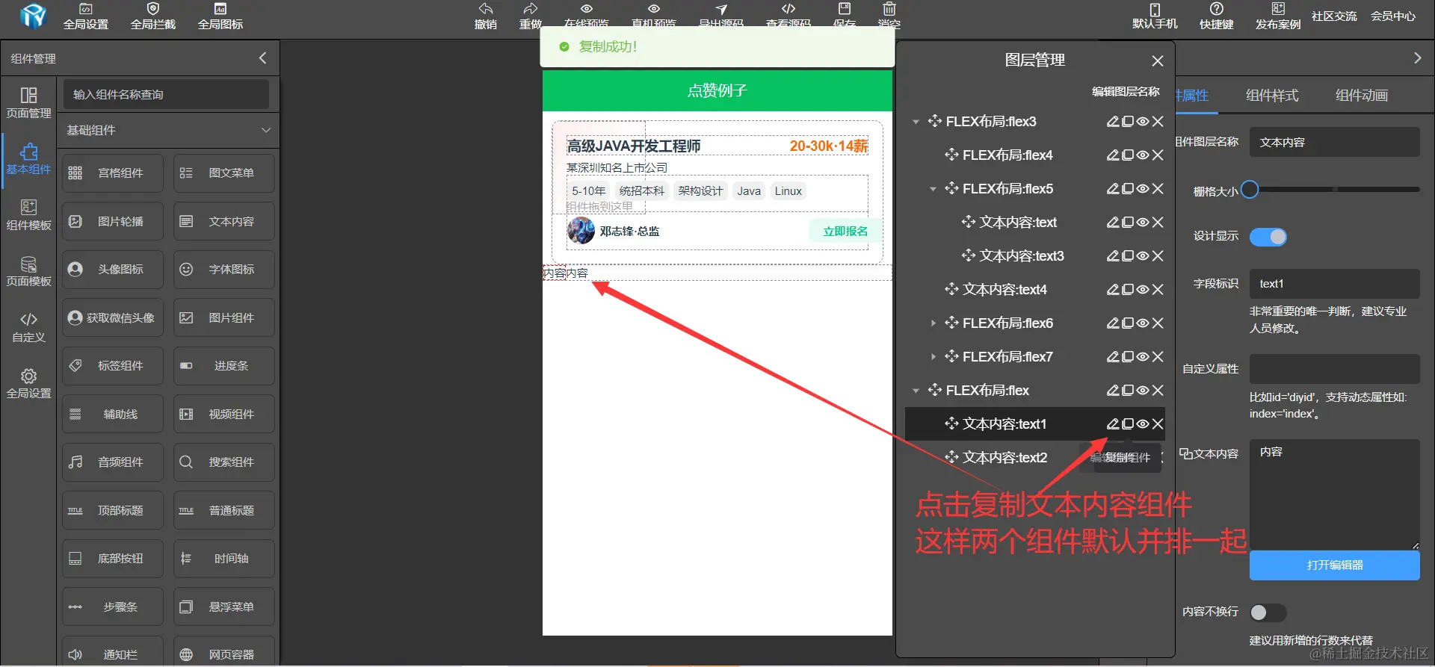Screen dimensions: 1435x667
Task: Select the 标签组件 component
Action: (113, 366)
